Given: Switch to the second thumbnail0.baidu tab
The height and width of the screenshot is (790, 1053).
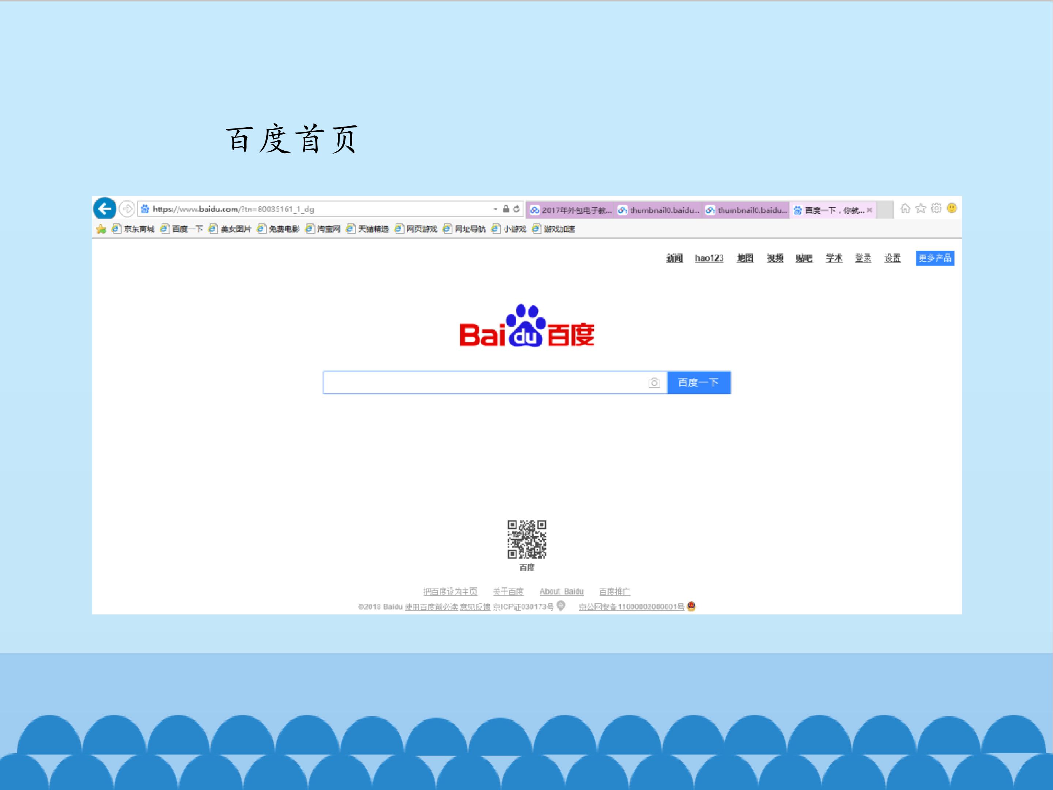Looking at the screenshot, I should [x=746, y=210].
